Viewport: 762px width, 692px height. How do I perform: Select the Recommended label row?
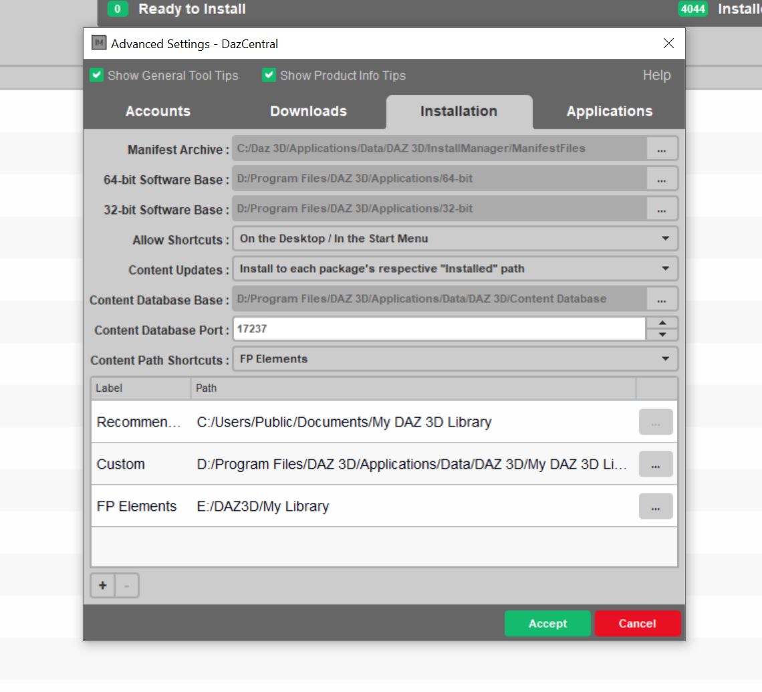click(138, 422)
